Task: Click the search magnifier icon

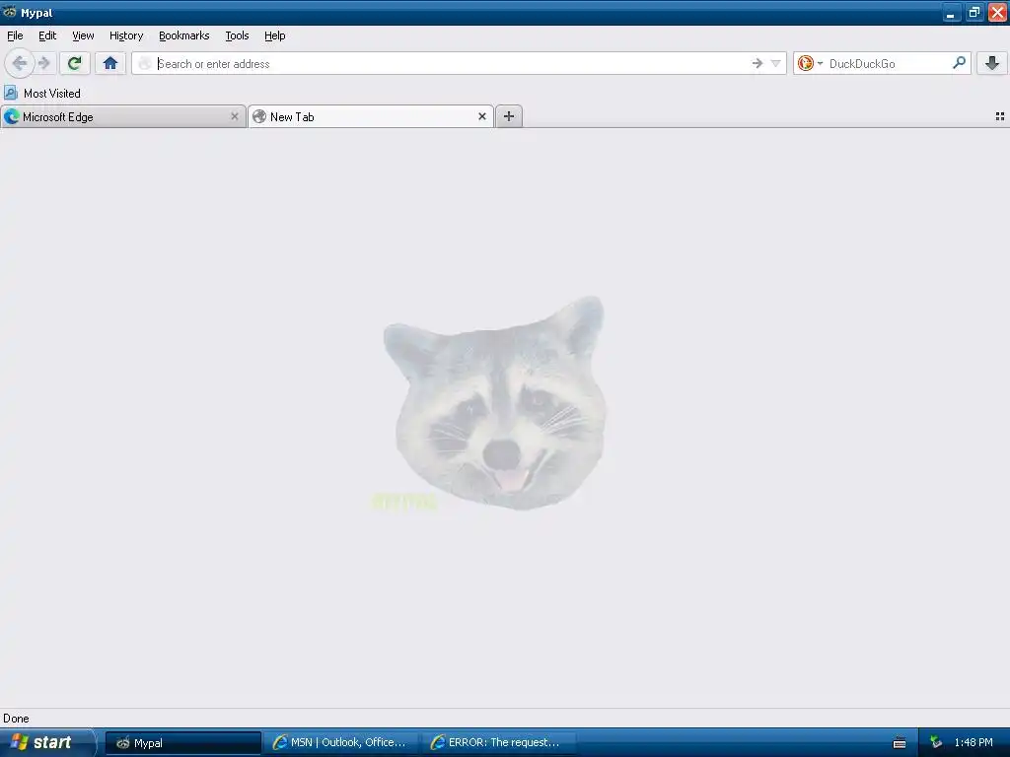Action: coord(959,63)
